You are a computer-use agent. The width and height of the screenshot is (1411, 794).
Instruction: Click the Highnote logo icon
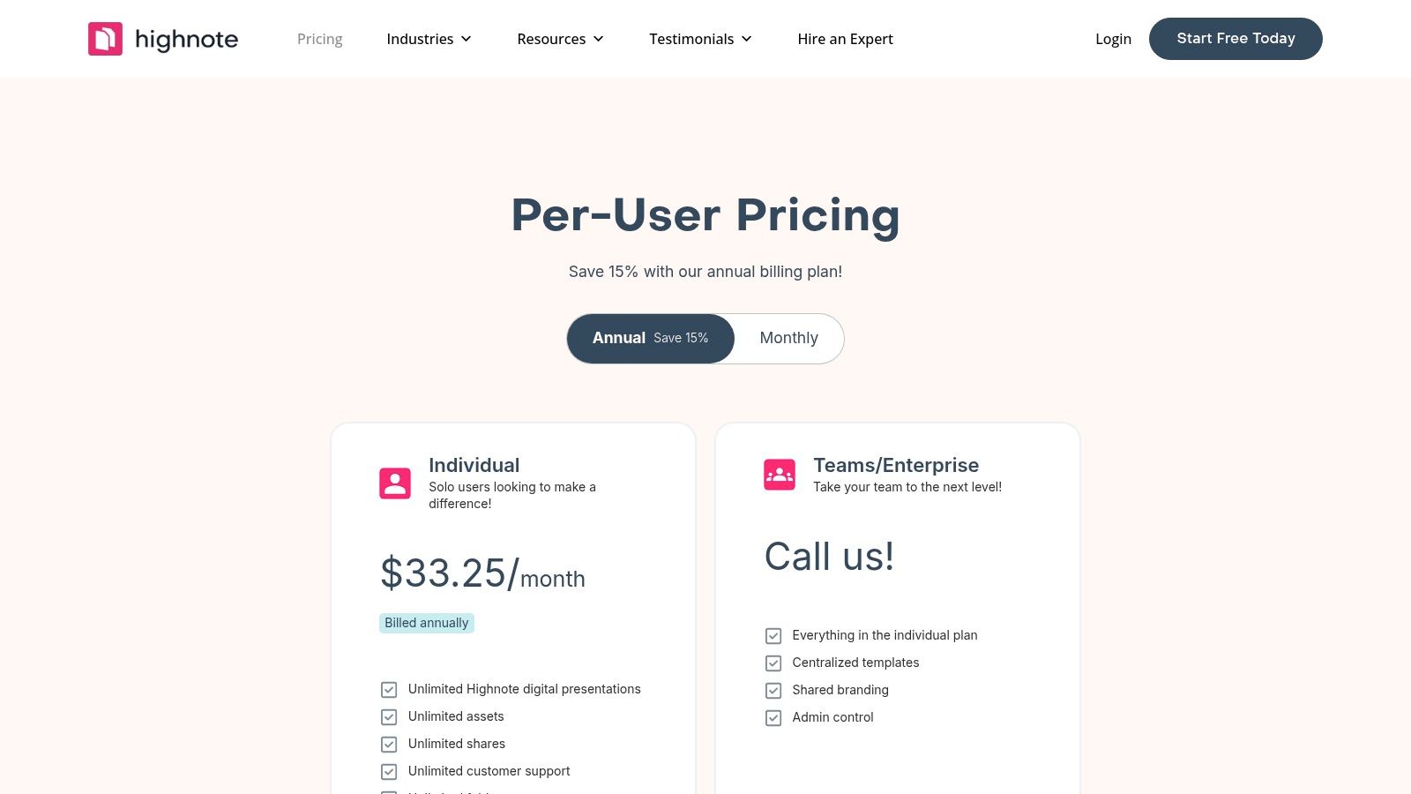click(x=105, y=39)
